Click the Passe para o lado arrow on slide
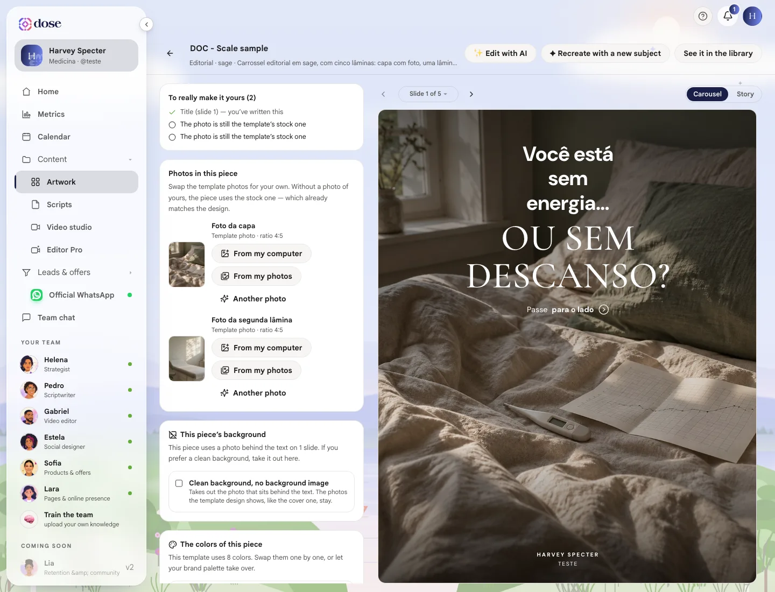Image resolution: width=775 pixels, height=592 pixels. [x=604, y=309]
